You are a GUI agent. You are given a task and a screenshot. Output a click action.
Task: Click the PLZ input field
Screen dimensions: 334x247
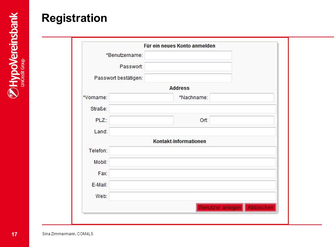pos(141,120)
